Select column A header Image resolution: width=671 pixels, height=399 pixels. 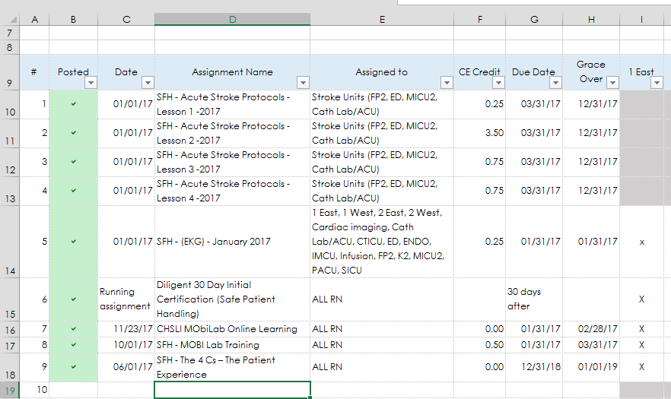[x=35, y=19]
